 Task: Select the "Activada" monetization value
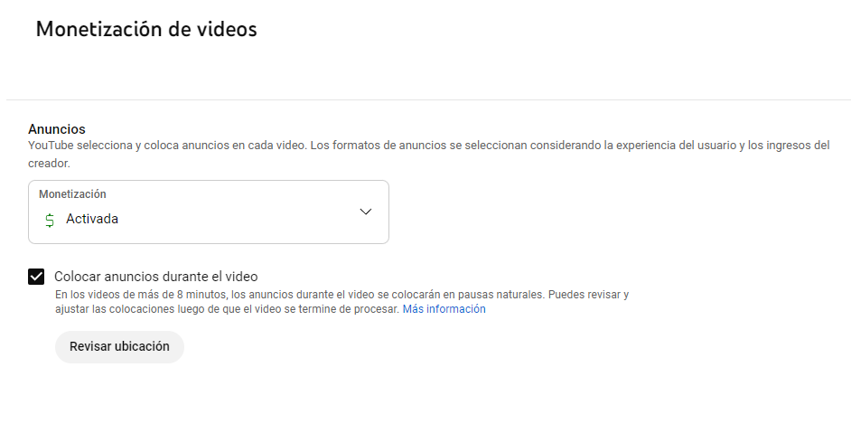92,219
